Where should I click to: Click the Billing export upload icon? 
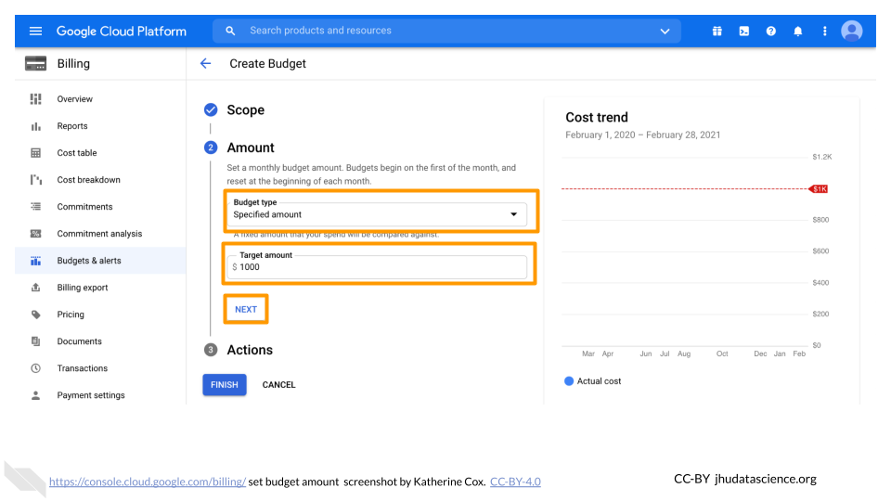[36, 288]
